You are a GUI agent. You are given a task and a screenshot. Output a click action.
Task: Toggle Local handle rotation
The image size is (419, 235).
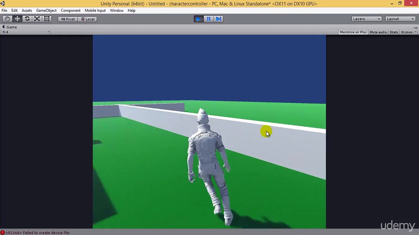88,19
